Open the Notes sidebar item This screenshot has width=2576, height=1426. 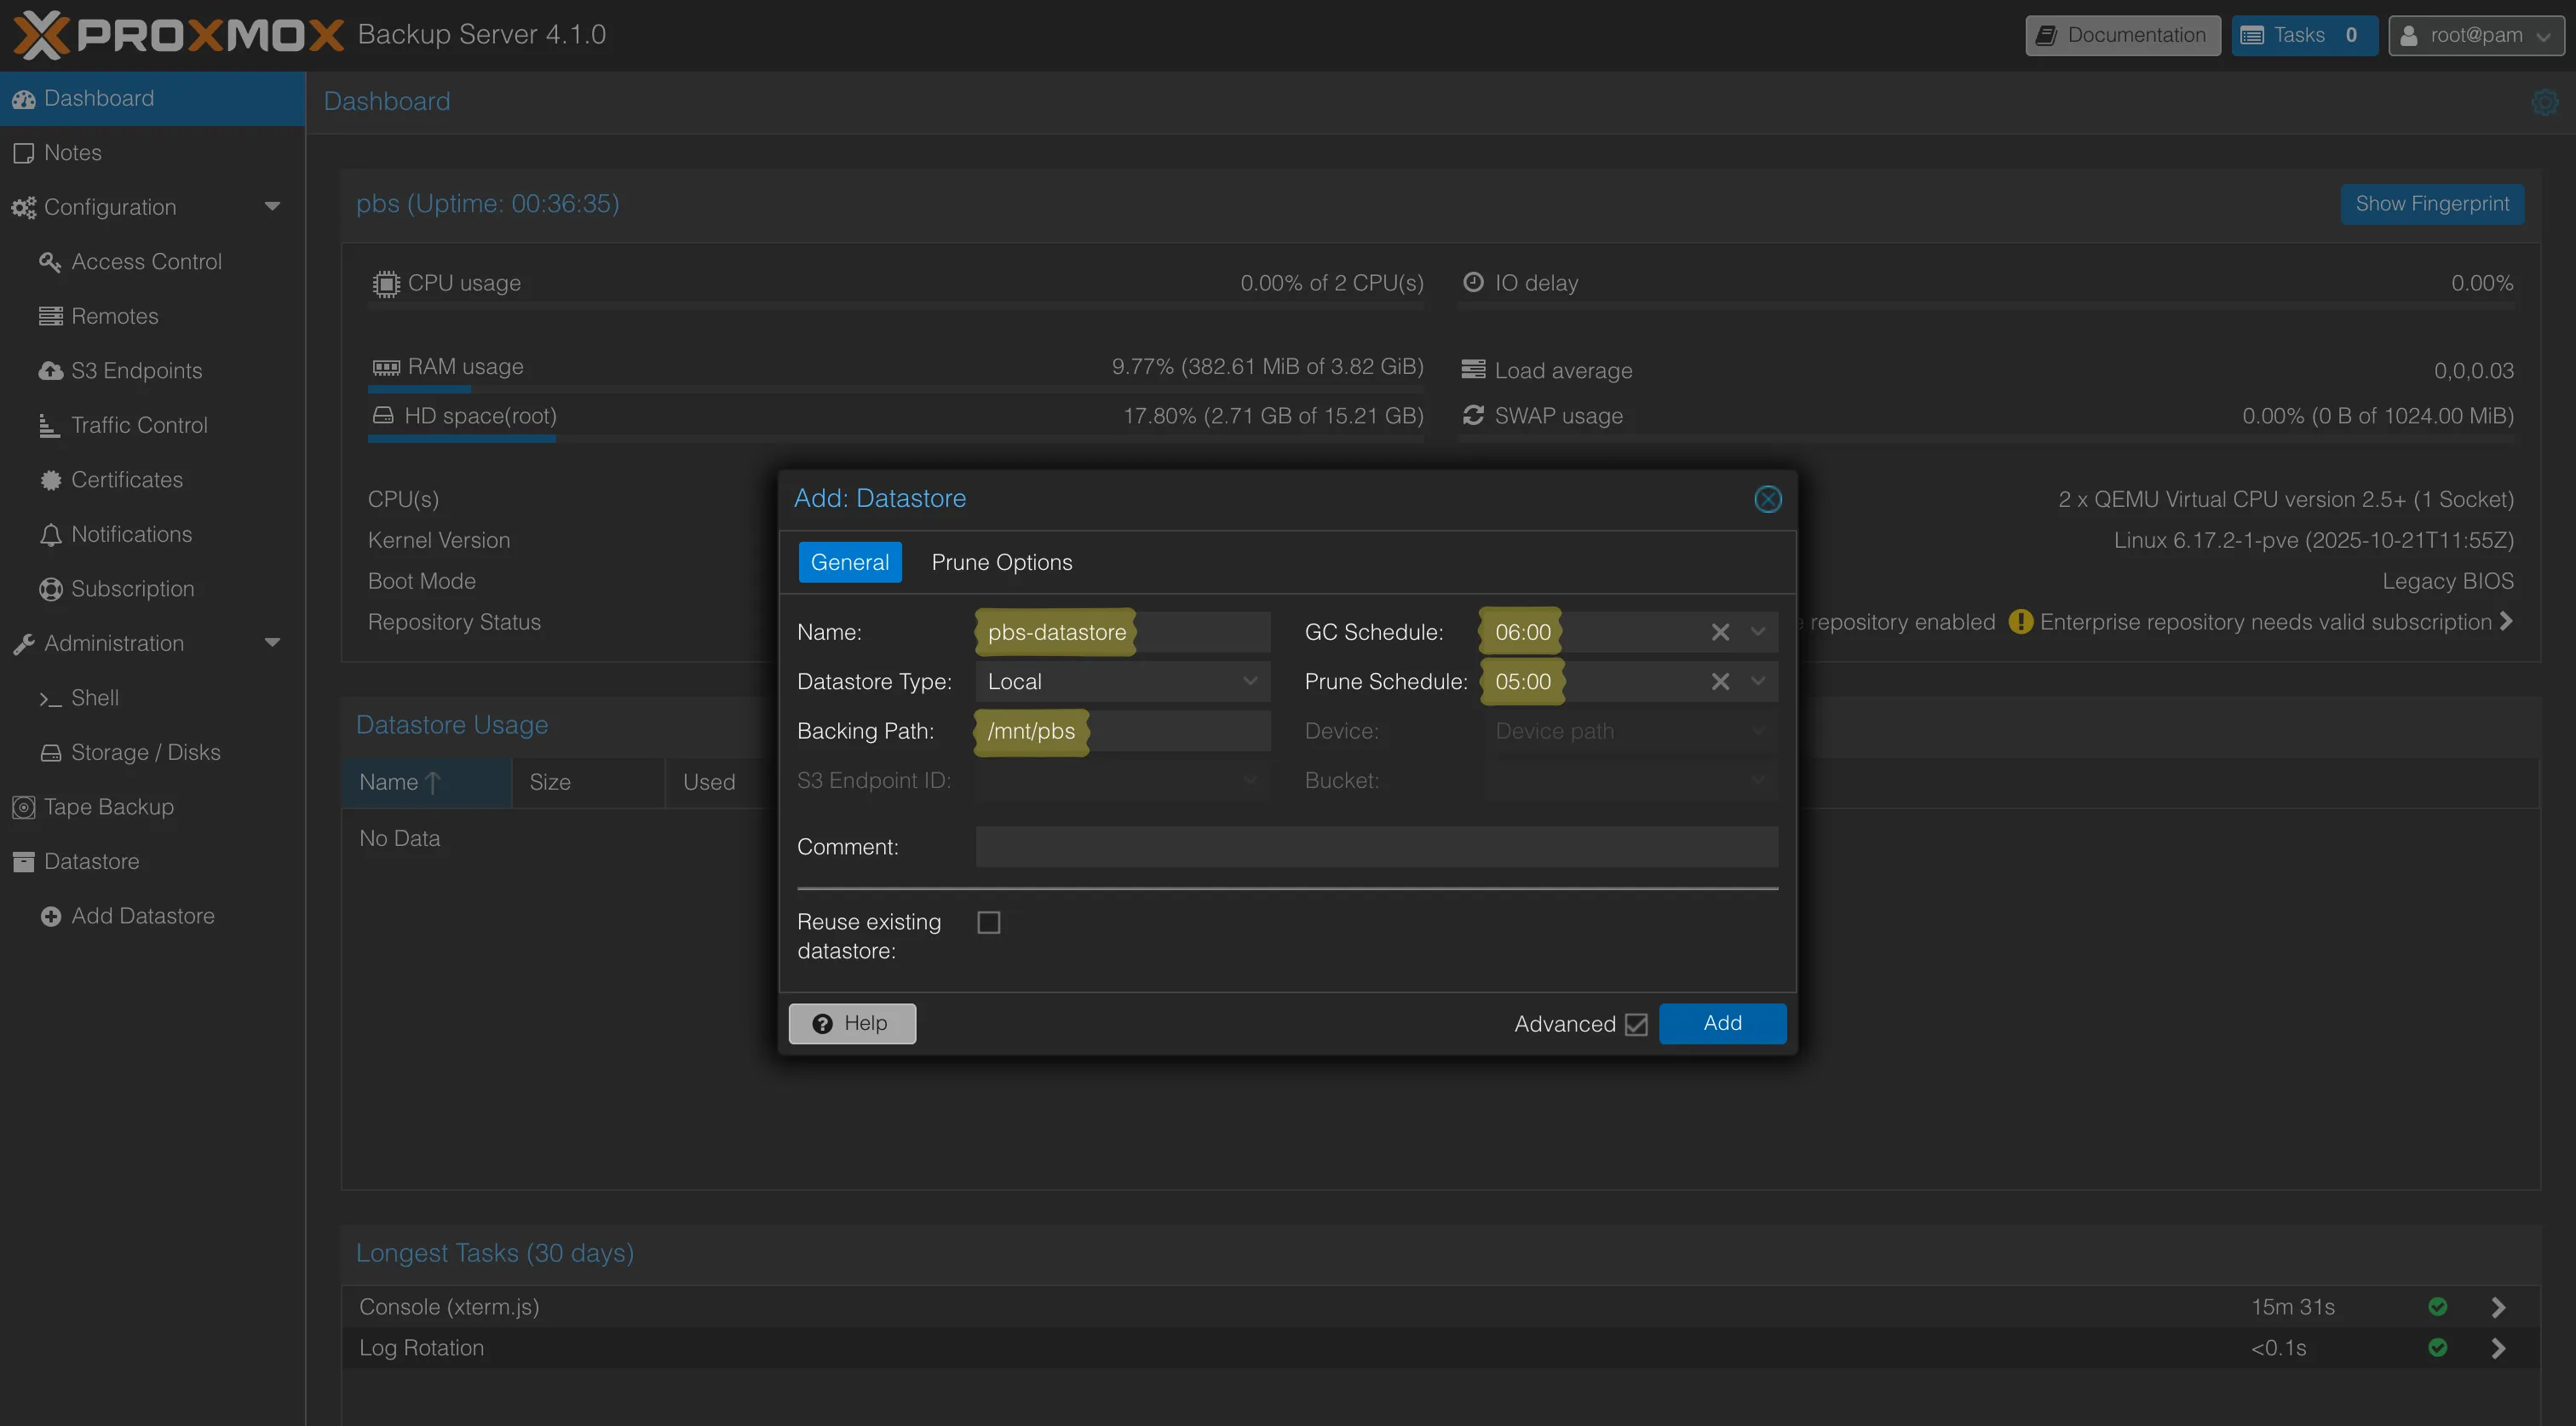click(152, 153)
